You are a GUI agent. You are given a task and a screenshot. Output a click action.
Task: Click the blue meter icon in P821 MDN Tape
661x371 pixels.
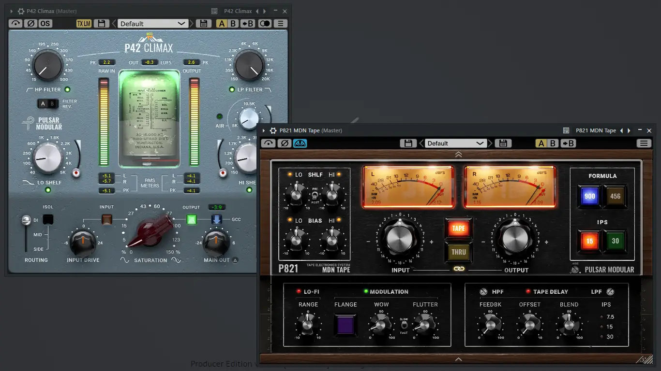[x=300, y=143]
